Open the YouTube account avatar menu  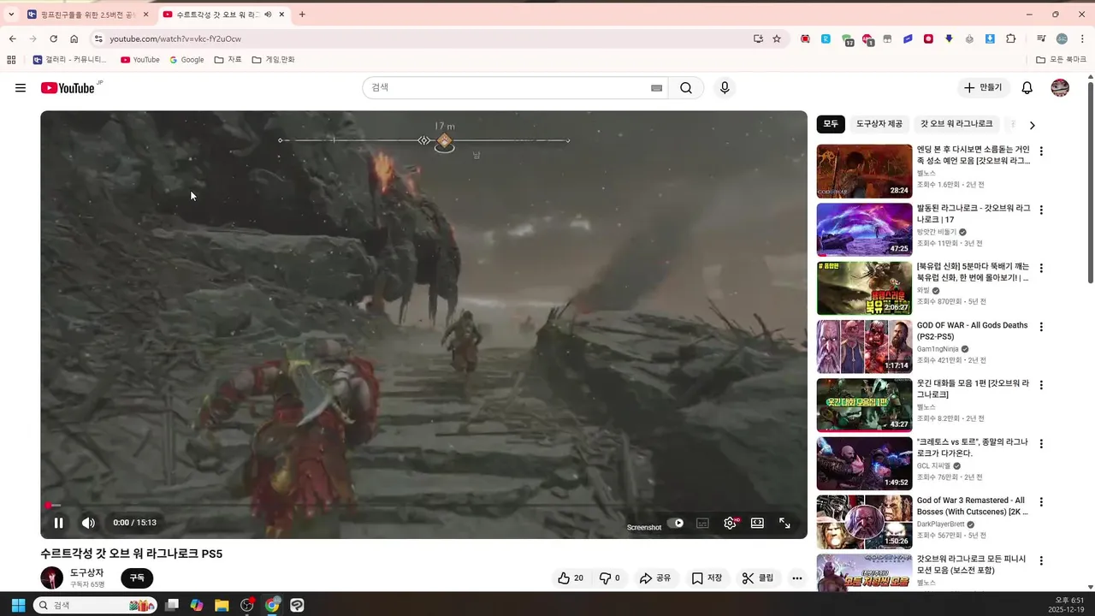click(1060, 87)
